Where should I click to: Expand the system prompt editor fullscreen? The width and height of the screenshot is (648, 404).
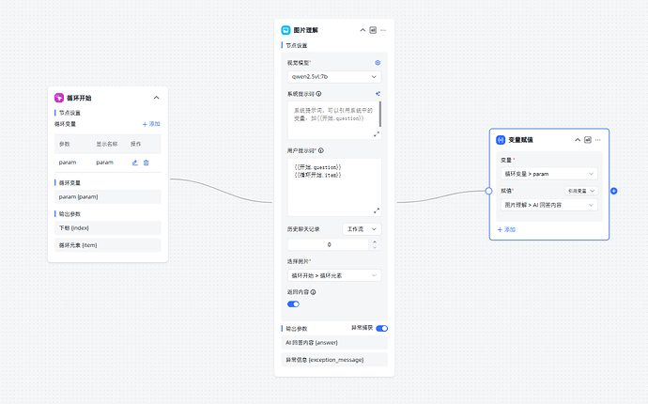377,134
